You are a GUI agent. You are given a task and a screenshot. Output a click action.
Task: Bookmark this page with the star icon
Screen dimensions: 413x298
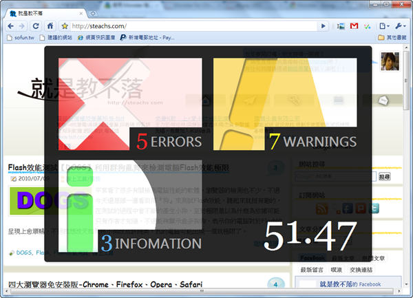[x=65, y=26]
